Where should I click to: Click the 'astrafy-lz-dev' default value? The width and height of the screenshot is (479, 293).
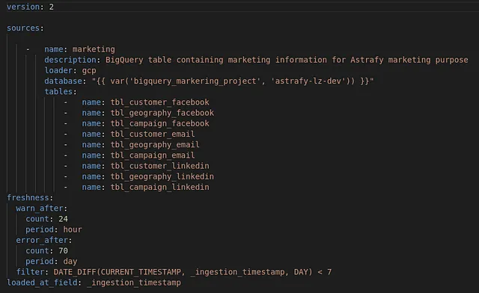(x=308, y=81)
